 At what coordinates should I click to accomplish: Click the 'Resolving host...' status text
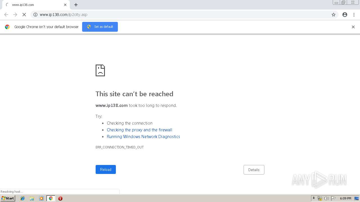12,192
